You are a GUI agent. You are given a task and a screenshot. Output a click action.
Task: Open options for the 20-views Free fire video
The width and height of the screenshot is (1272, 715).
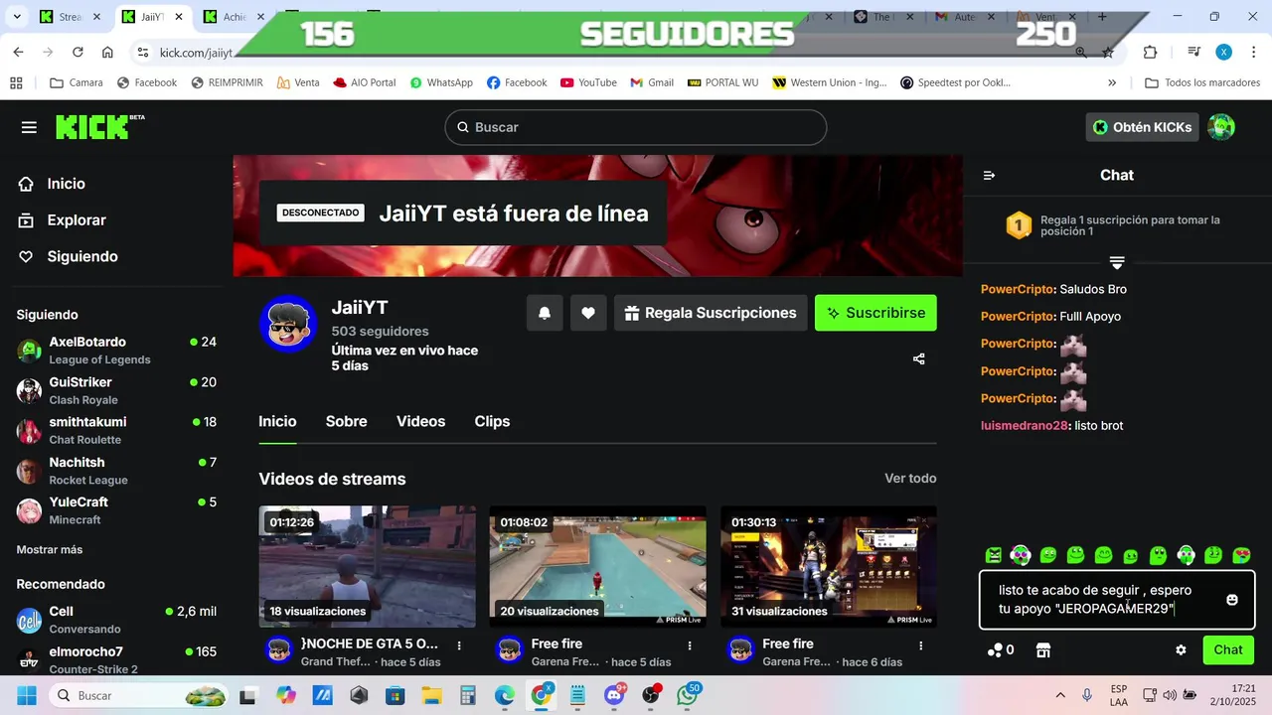[690, 645]
